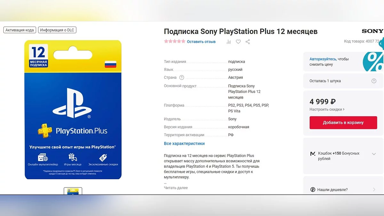Click Оставить отзыв link

[201, 42]
